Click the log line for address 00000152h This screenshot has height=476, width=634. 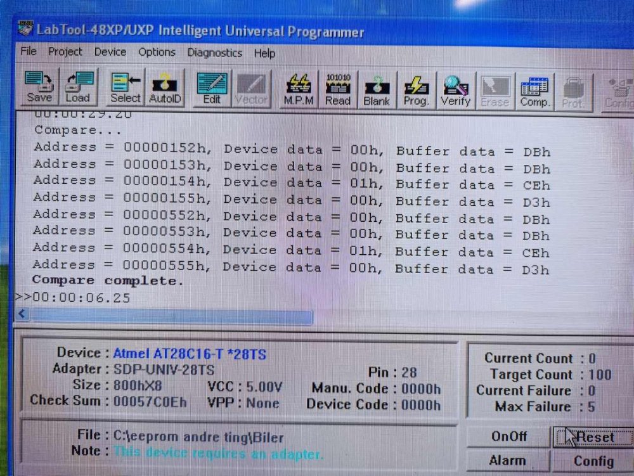pyautogui.click(x=292, y=150)
